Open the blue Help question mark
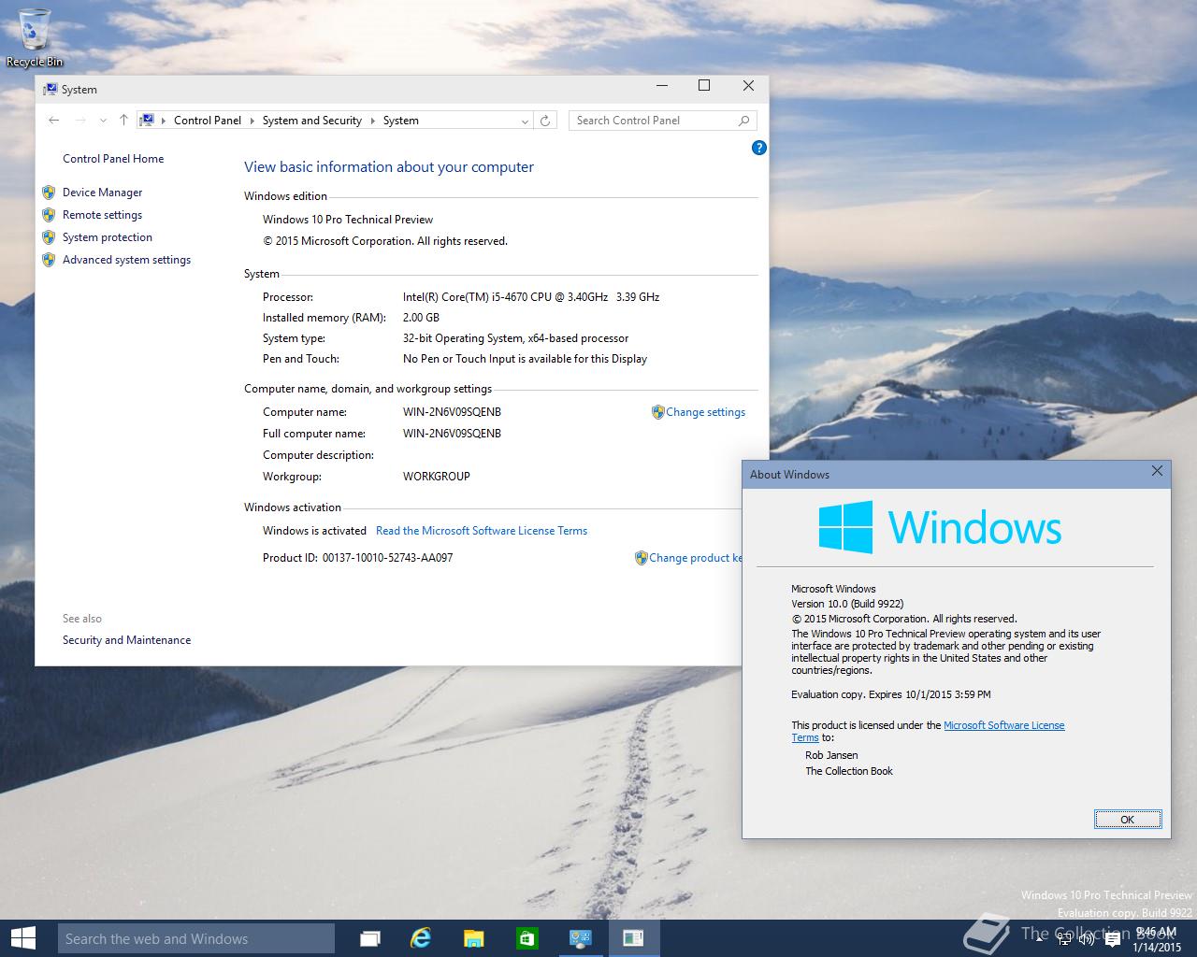 [x=759, y=148]
